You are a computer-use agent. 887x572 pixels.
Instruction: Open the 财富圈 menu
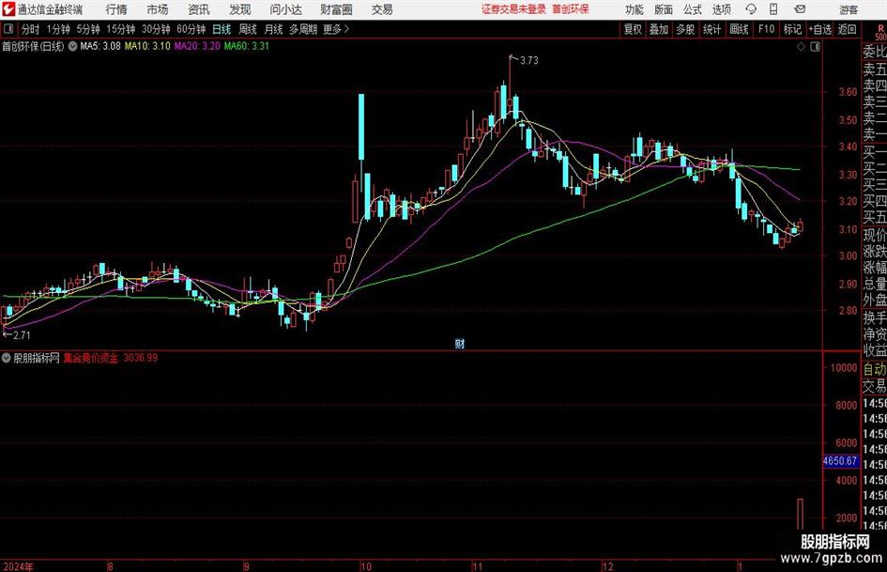click(x=336, y=9)
